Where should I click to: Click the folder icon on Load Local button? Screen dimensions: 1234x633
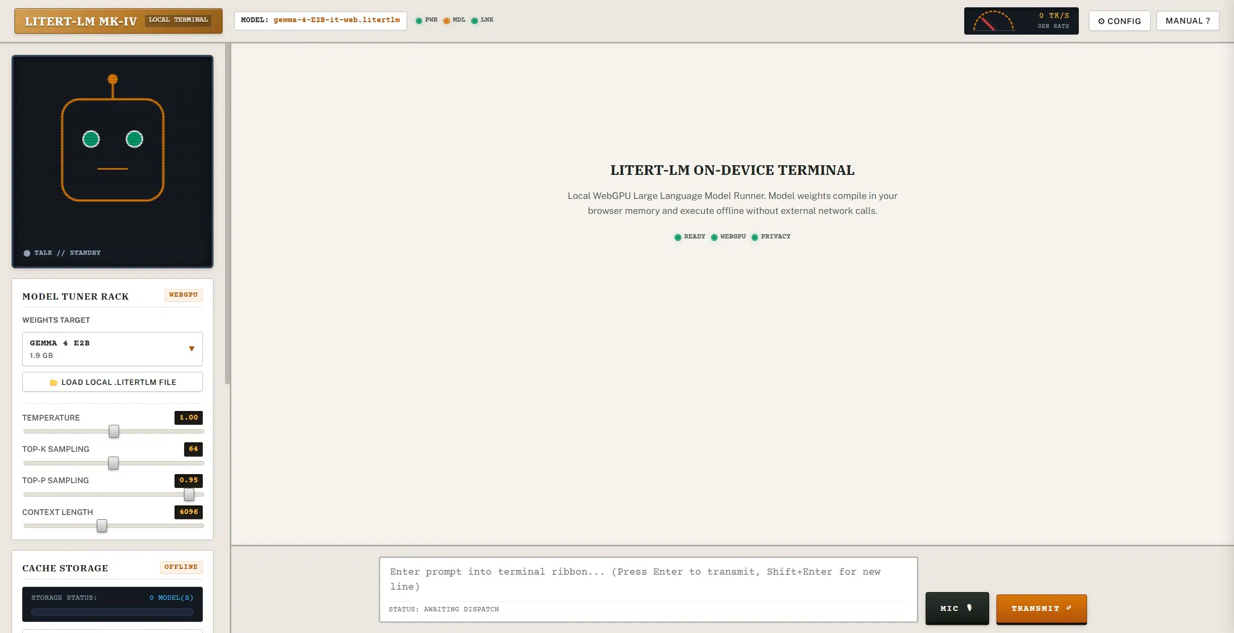pos(53,382)
